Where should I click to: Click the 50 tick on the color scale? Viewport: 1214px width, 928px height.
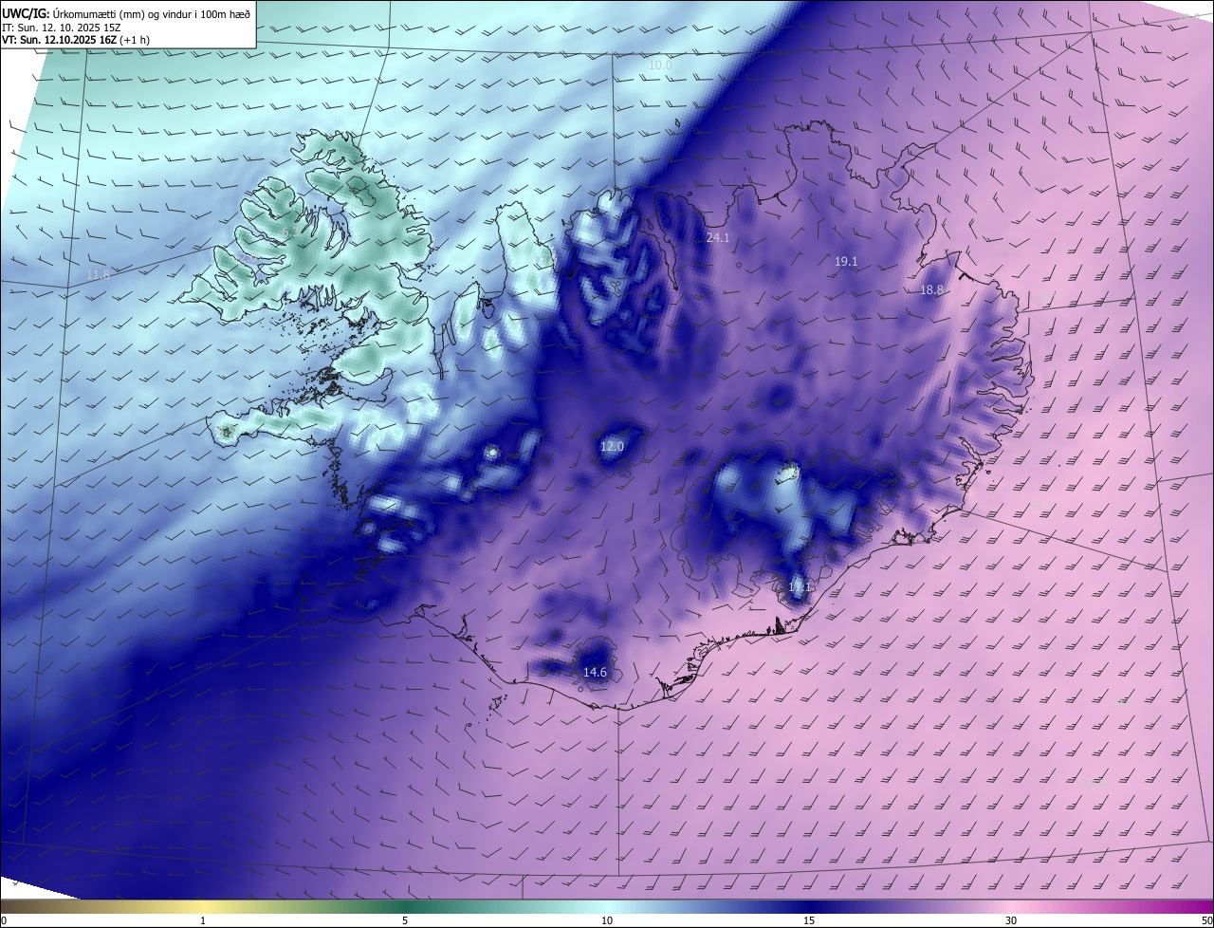(x=1207, y=920)
